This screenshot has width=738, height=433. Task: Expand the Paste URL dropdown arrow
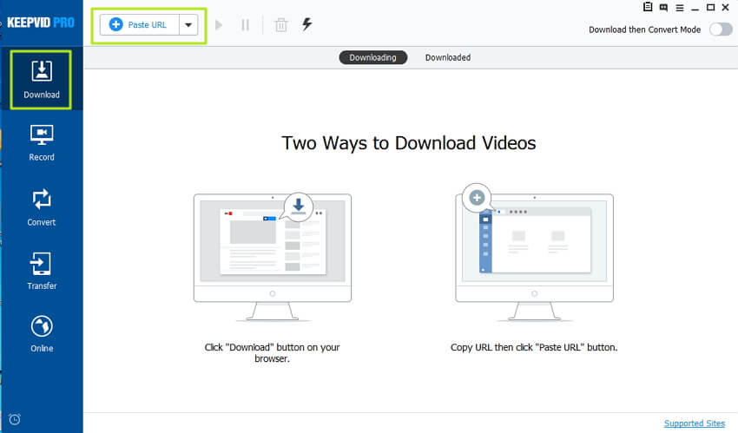[x=188, y=25]
